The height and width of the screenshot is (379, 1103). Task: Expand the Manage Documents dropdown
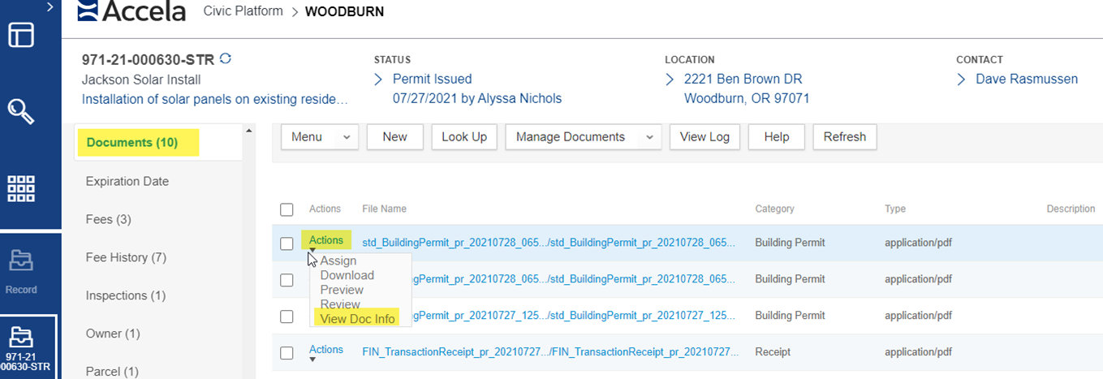pos(583,137)
